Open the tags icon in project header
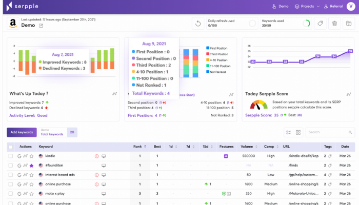 [320, 23]
